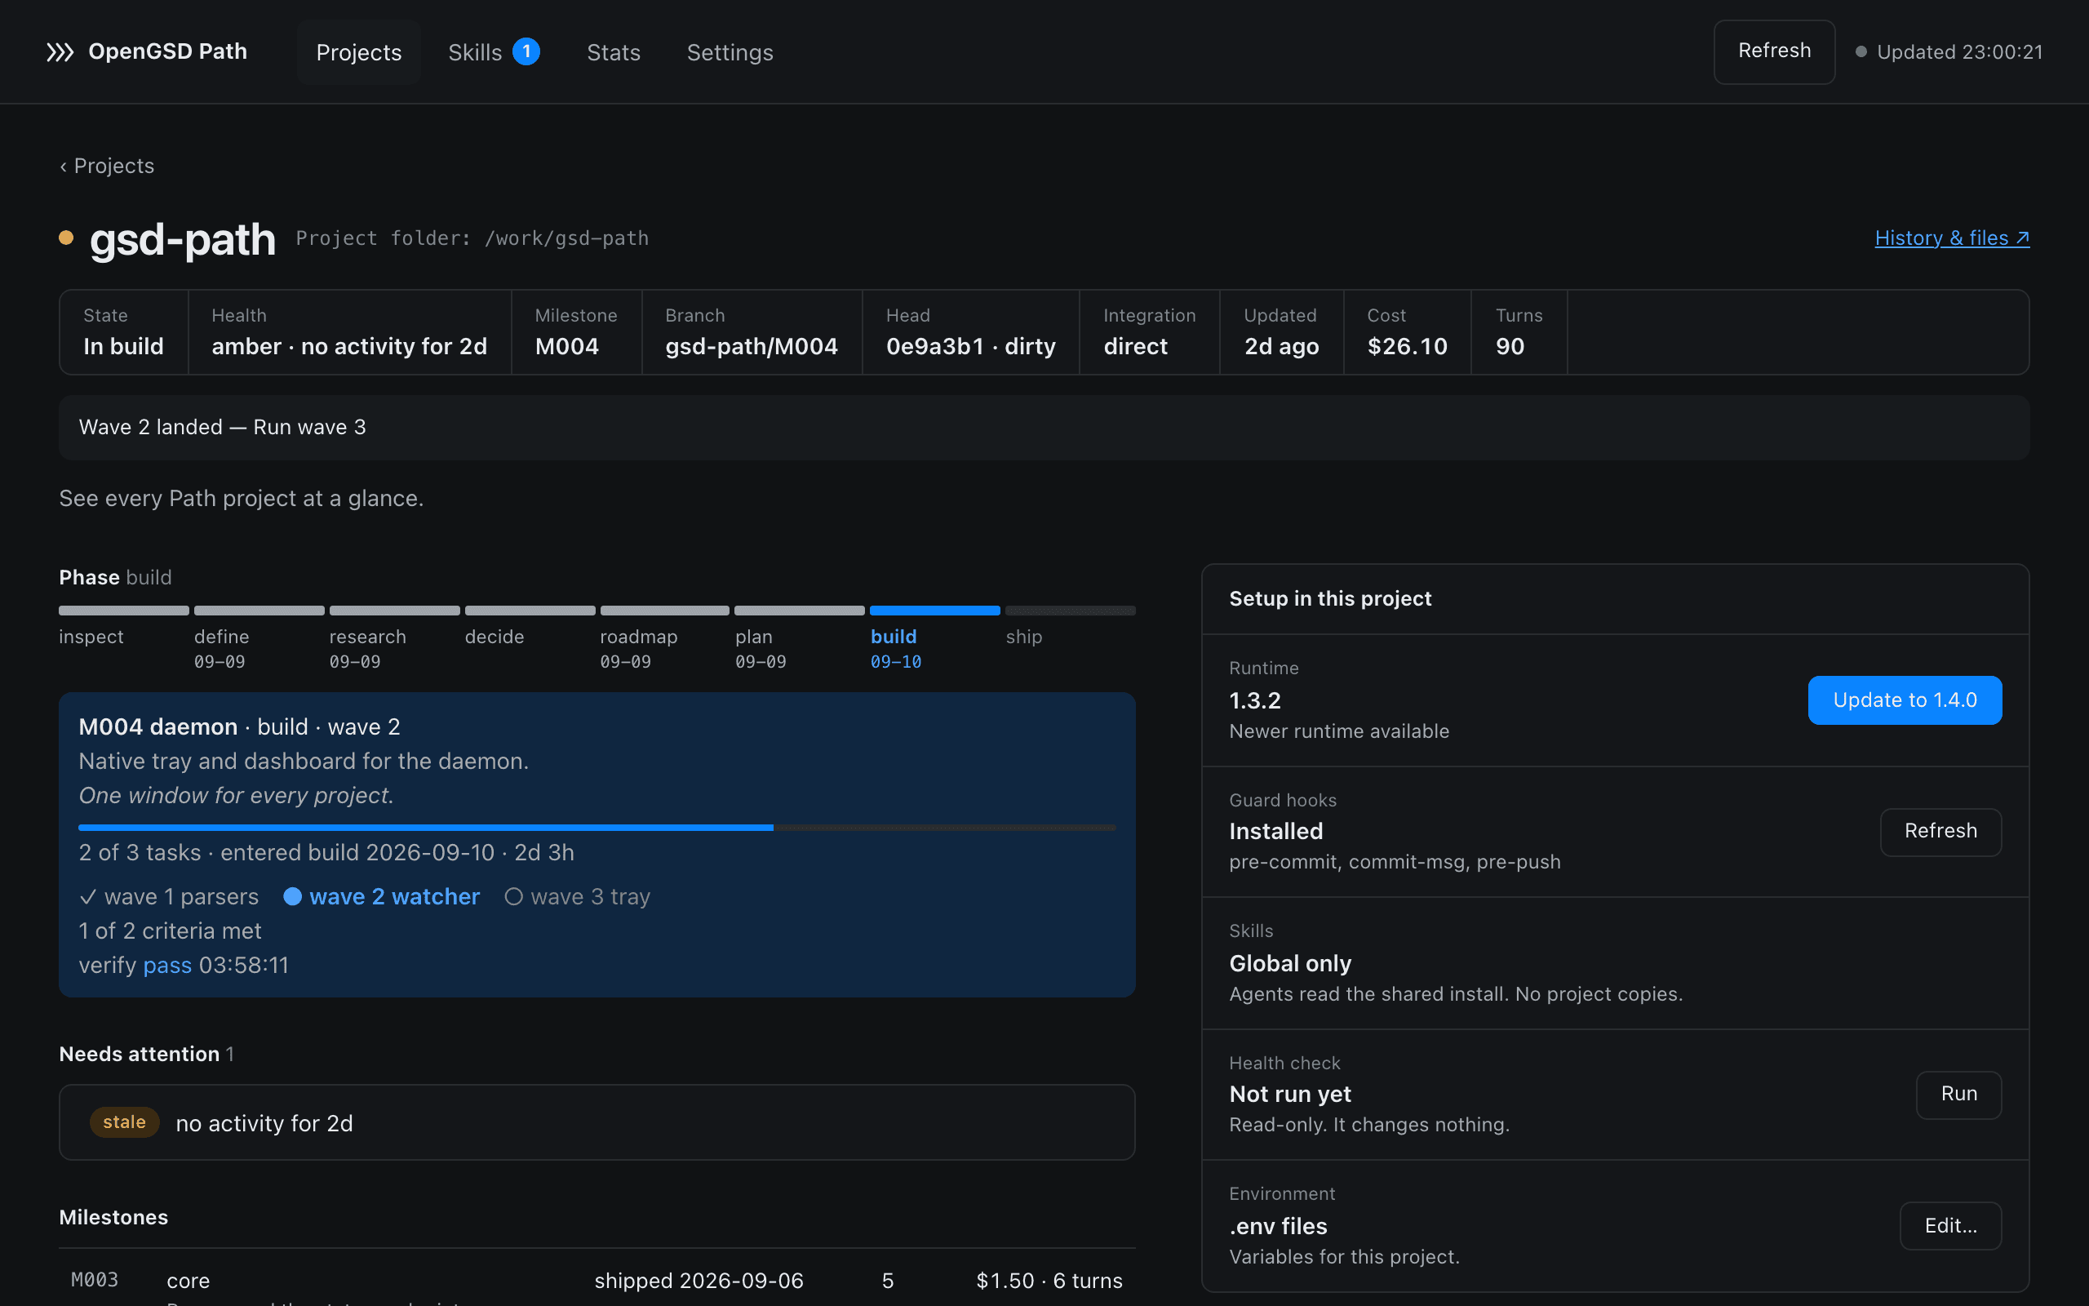Select the decide phase segment bar

pos(530,611)
